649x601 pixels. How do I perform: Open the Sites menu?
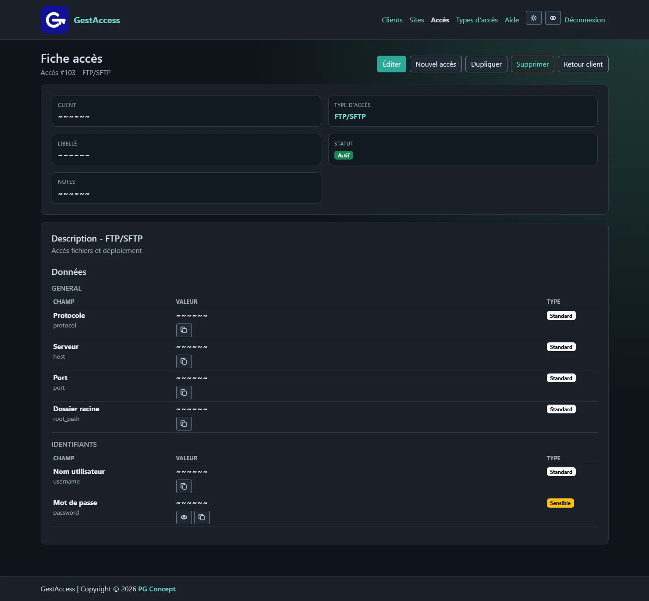[417, 20]
